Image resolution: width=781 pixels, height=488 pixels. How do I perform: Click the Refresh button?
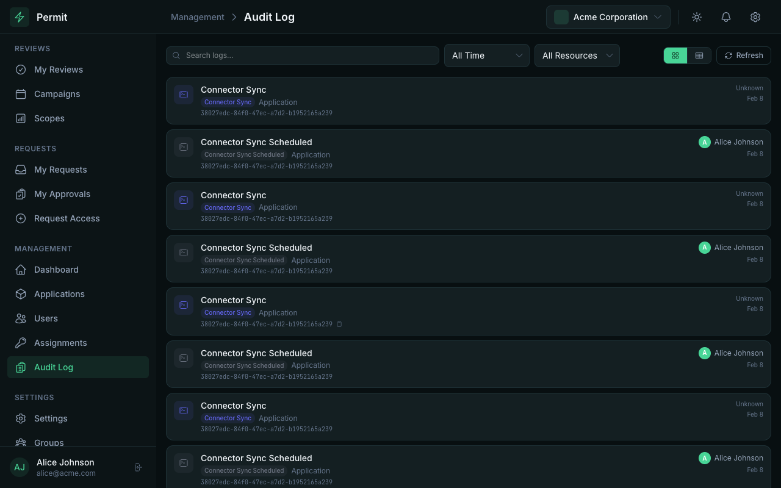point(743,56)
